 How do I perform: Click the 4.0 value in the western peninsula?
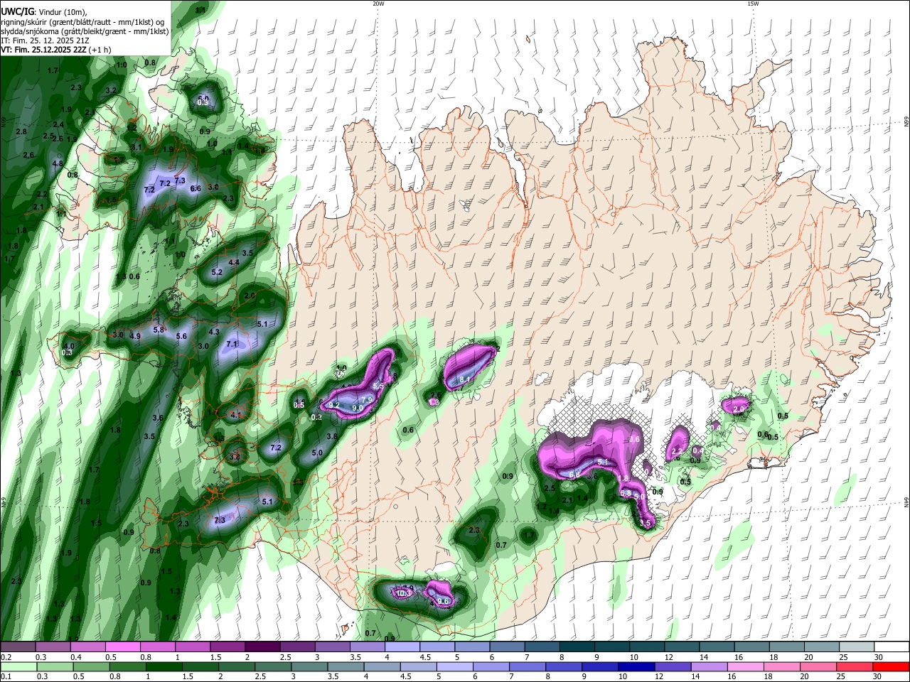(x=69, y=346)
